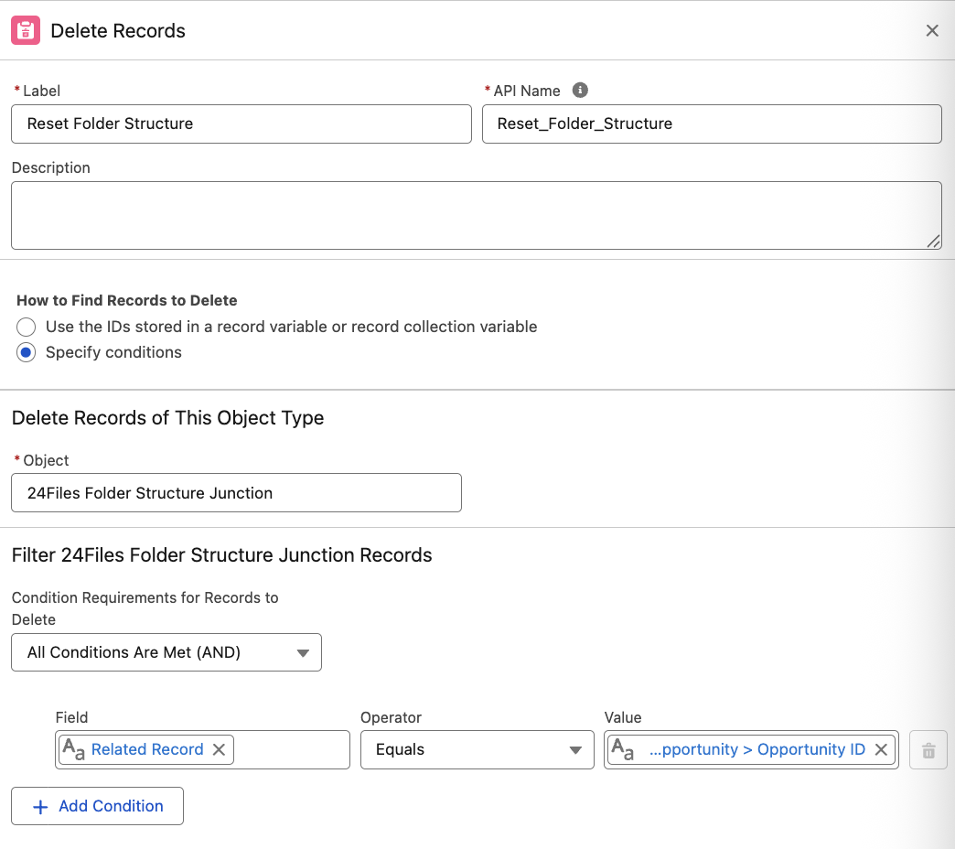
Task: Close the Delete Records dialog
Action: pos(932,30)
